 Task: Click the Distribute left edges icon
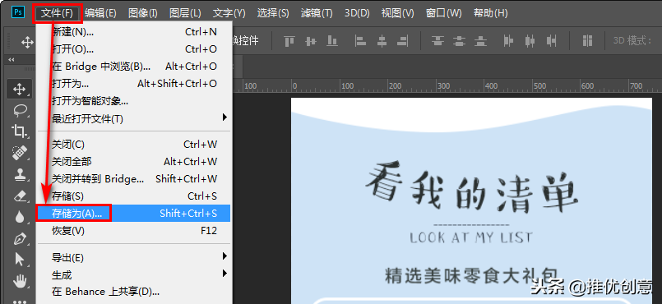(508, 41)
